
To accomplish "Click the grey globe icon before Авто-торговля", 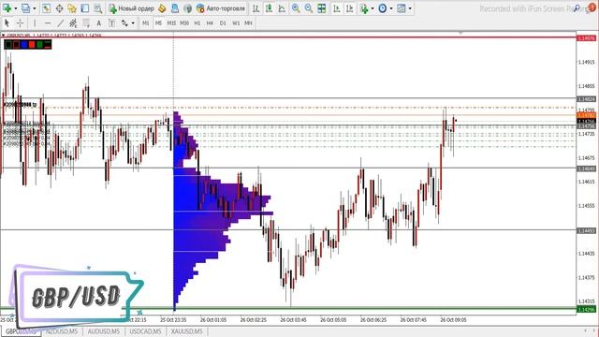I will pos(187,8).
